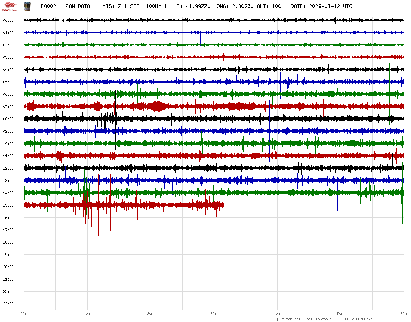
Task: Click the 00m marker on the time axis
Action: coord(24,314)
